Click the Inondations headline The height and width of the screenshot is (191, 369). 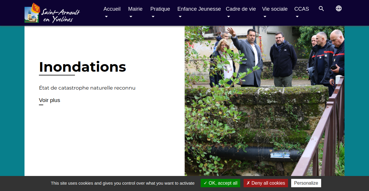[82, 67]
